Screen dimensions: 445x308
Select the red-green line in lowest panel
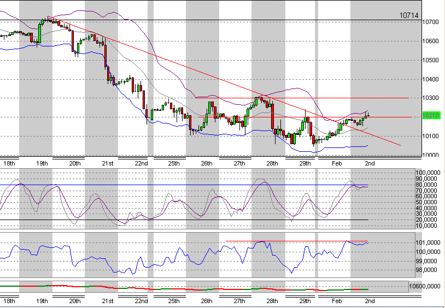184,289
